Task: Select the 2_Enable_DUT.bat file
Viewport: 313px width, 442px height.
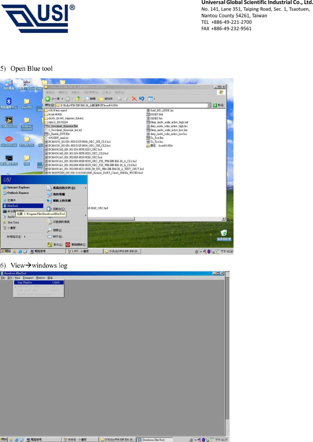Action: coord(57,134)
